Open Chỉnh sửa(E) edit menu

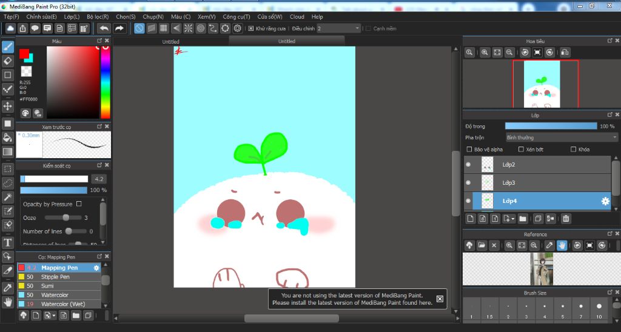[x=42, y=16]
